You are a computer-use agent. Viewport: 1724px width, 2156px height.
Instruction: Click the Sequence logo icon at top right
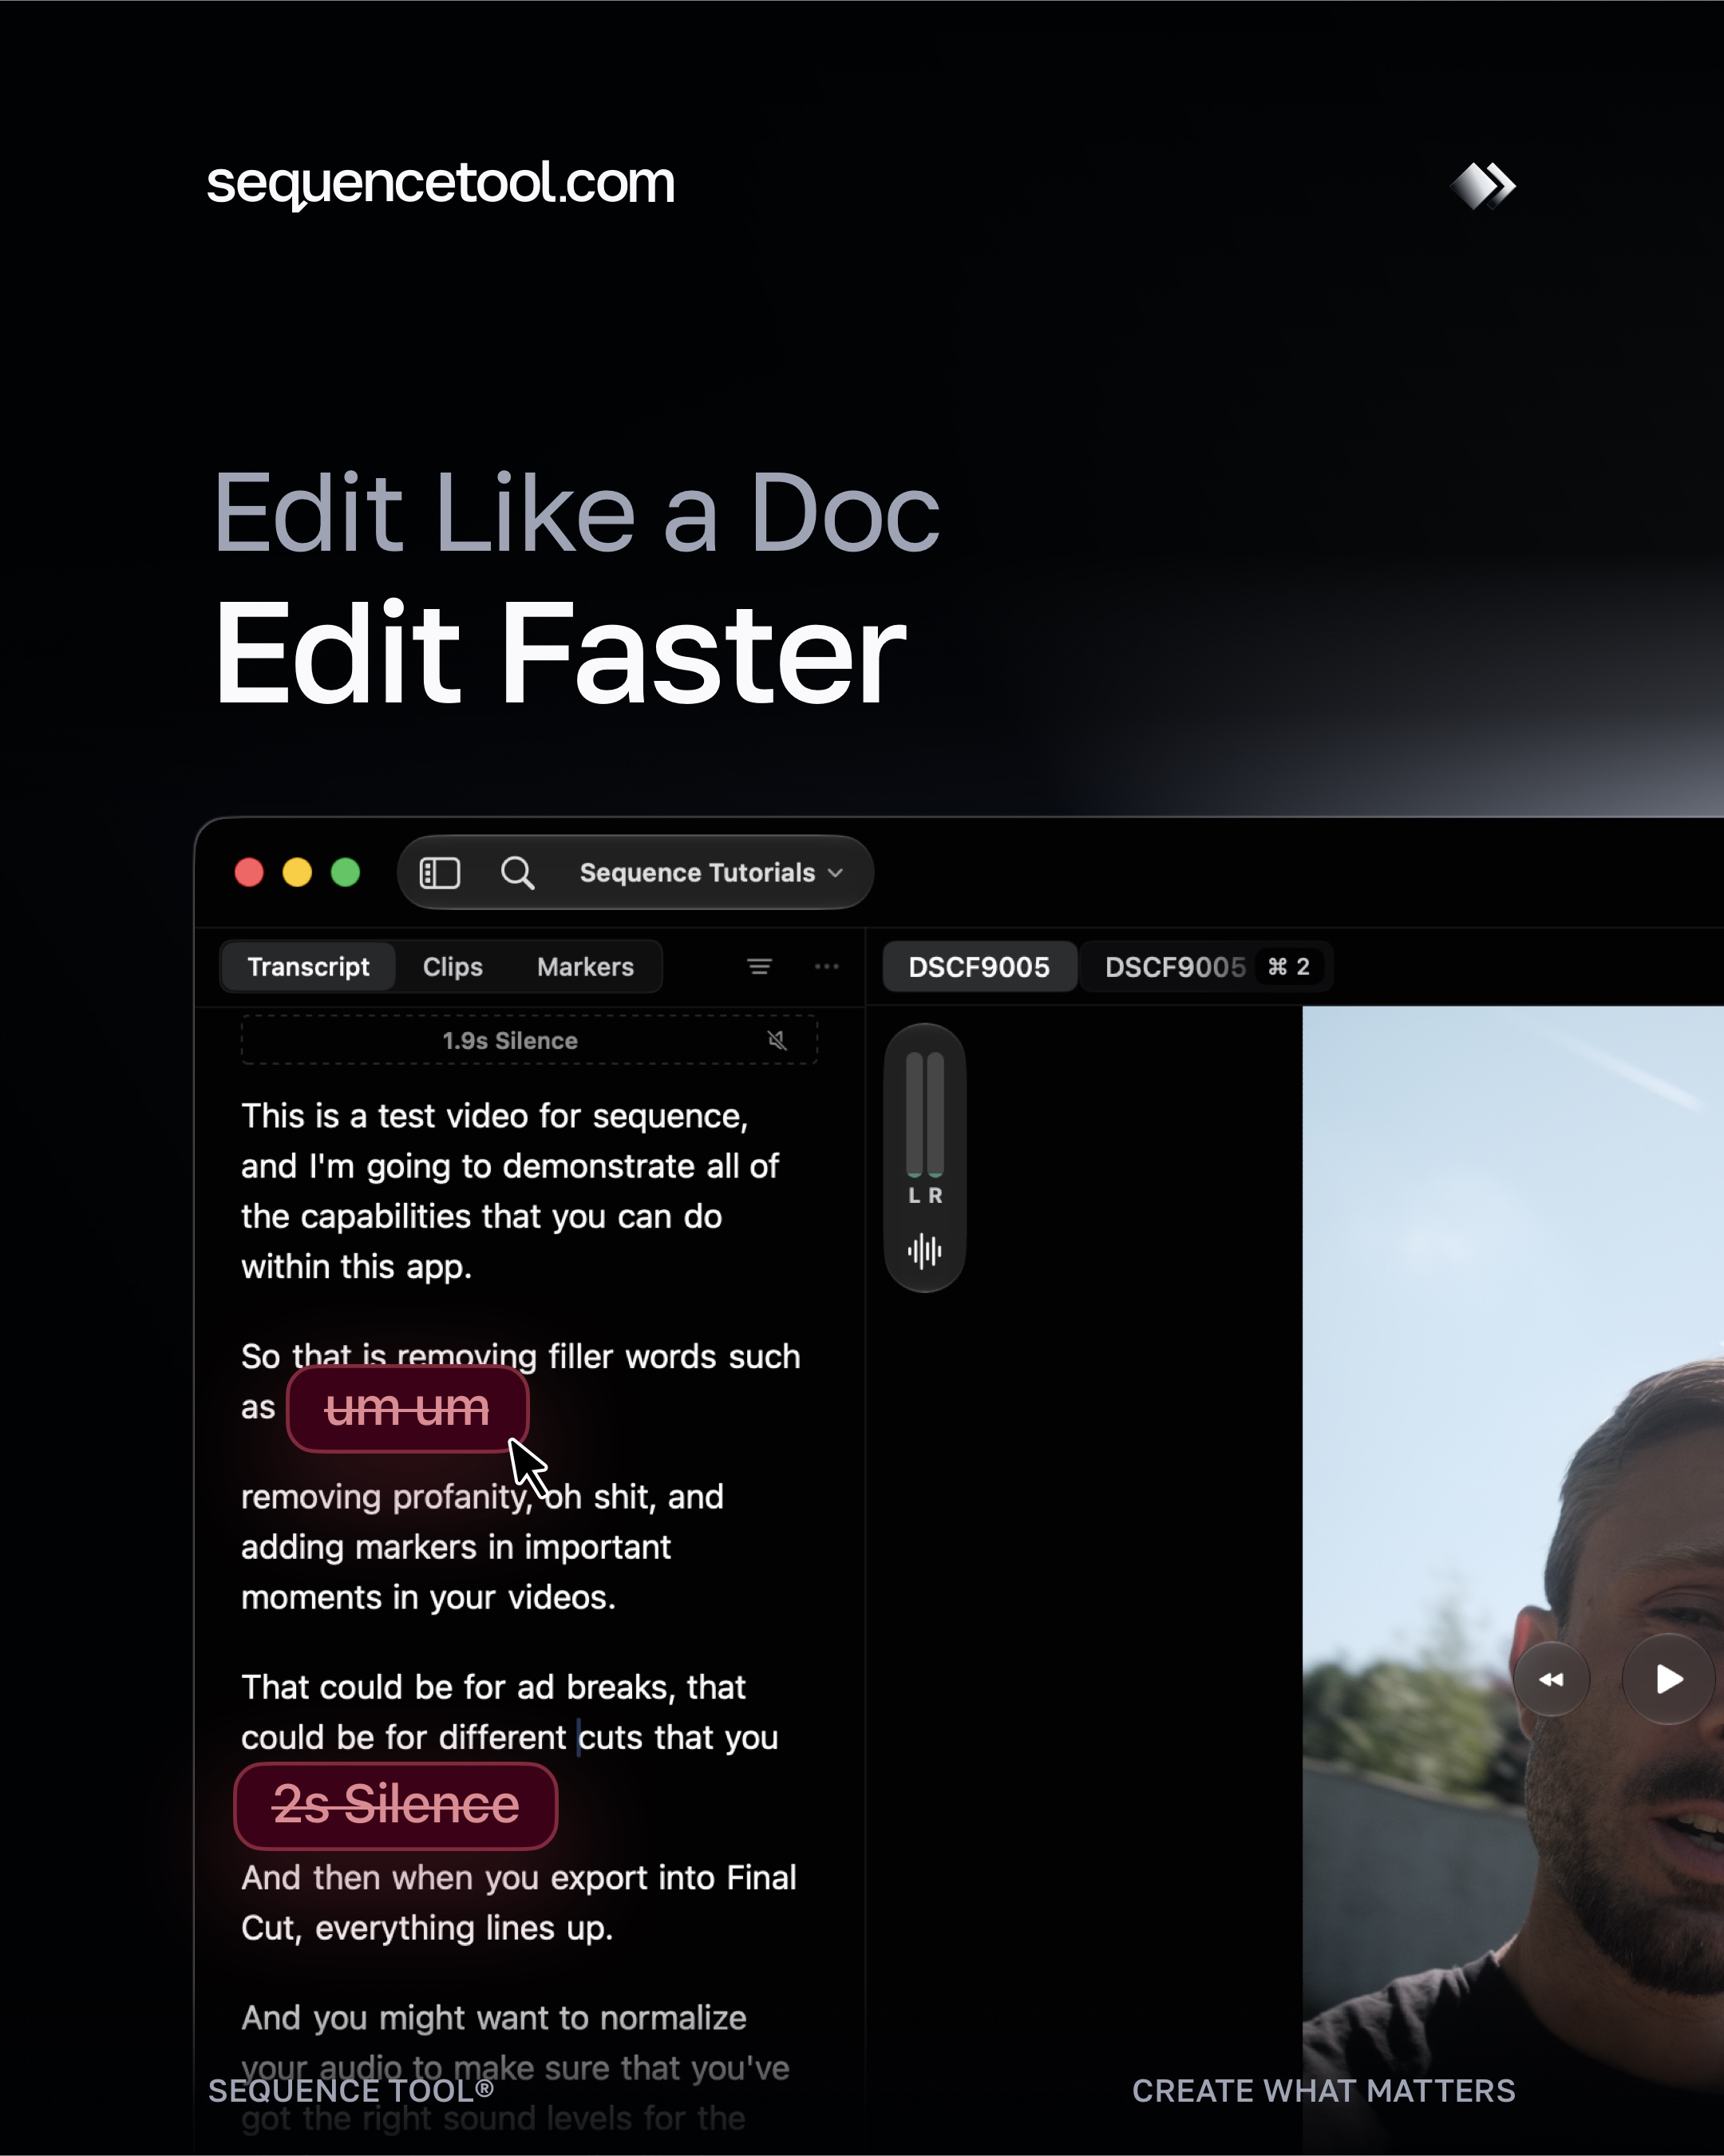[1483, 186]
